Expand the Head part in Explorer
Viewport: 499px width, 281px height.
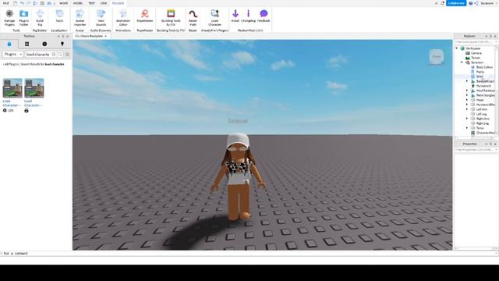467,100
